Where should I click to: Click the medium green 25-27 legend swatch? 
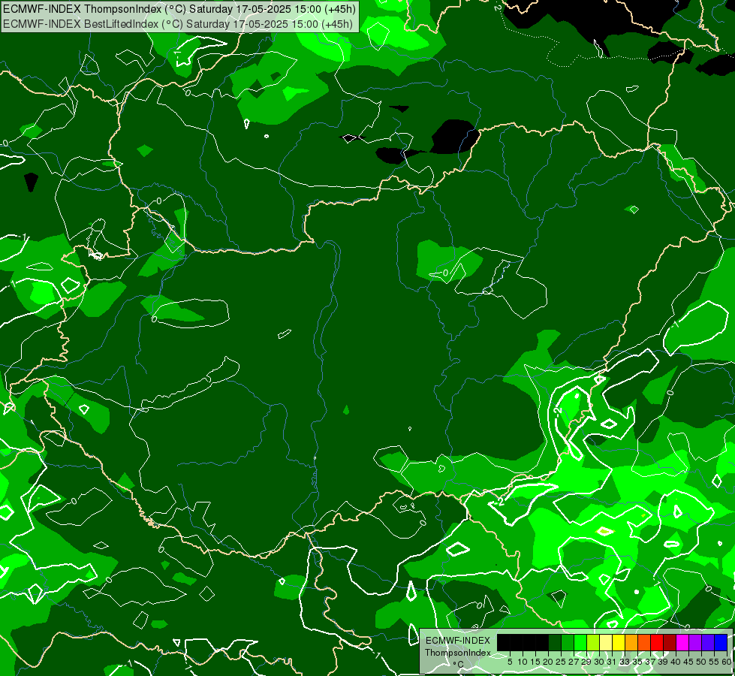point(567,642)
